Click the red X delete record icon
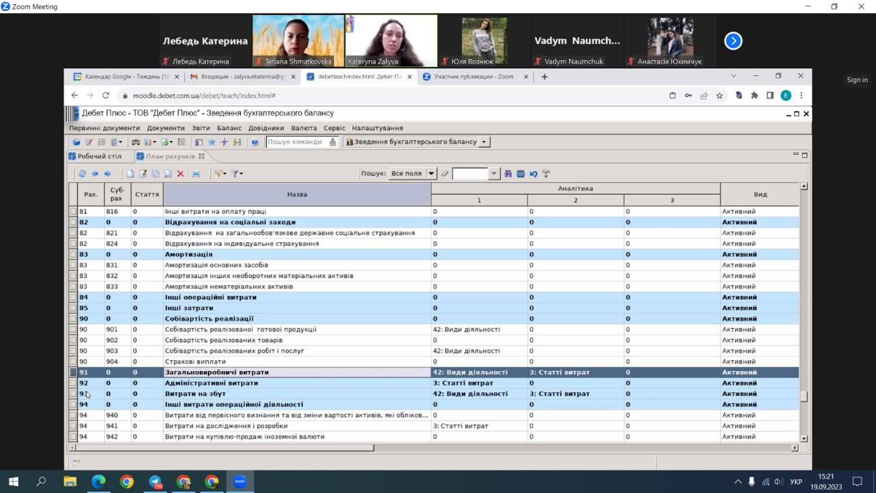 click(181, 174)
